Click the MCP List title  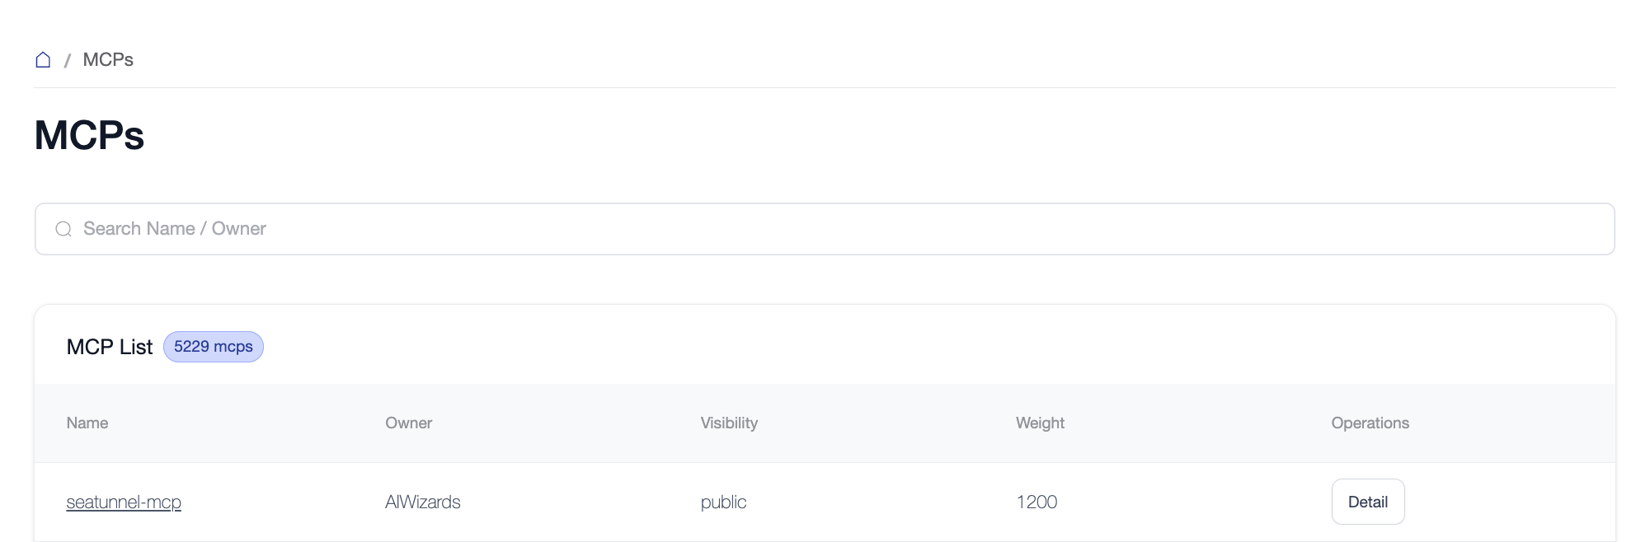(109, 347)
